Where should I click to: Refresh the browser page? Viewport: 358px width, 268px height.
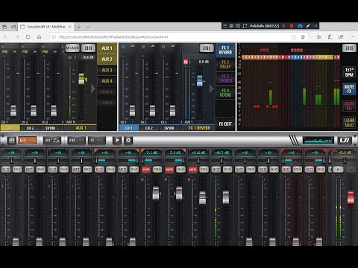(28, 37)
